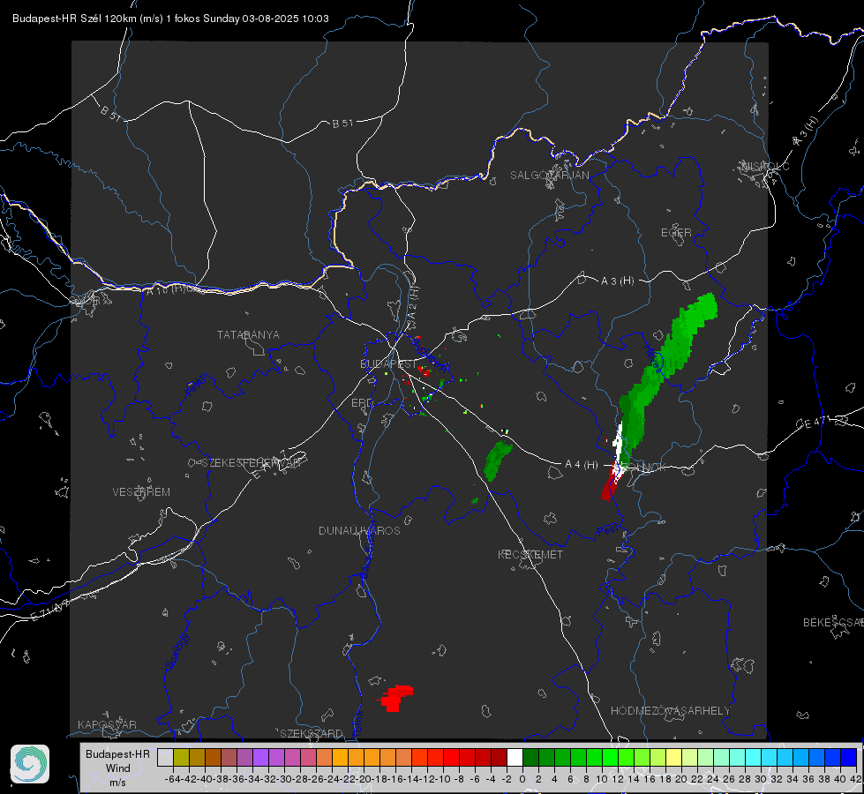Screen dimensions: 864x794
Task: Click the HODMEZOVASARHELY city label
Action: pyautogui.click(x=670, y=711)
